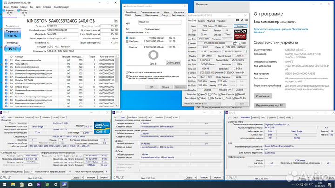Toggle the Ray Tracing checkbox in GPU-Z
The width and height of the screenshot is (335, 188).
tap(209, 98)
